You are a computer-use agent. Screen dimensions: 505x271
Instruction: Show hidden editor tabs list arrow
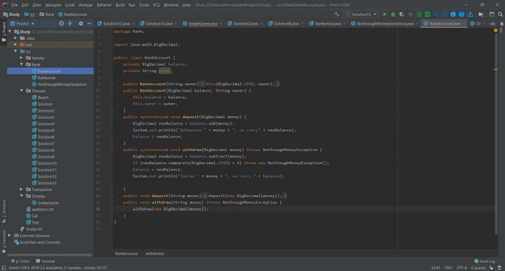click(492, 23)
